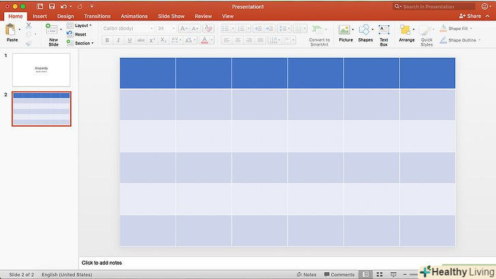
Task: Open font color dropdown arrow
Action: pyautogui.click(x=212, y=40)
